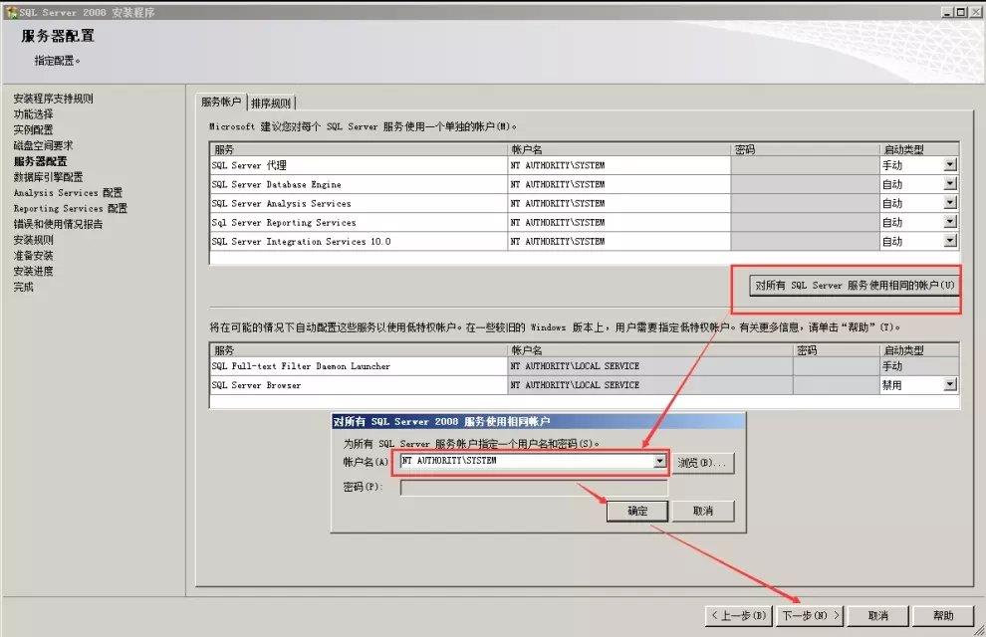The width and height of the screenshot is (986, 637).
Task: Click account name cell for SQL Server Database Engine
Action: click(617, 184)
